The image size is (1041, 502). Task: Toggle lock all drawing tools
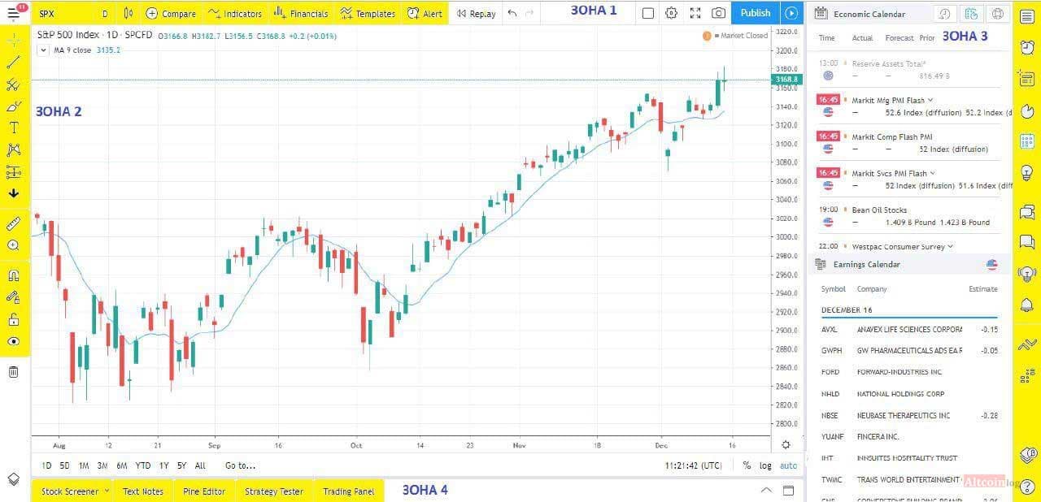(x=14, y=319)
